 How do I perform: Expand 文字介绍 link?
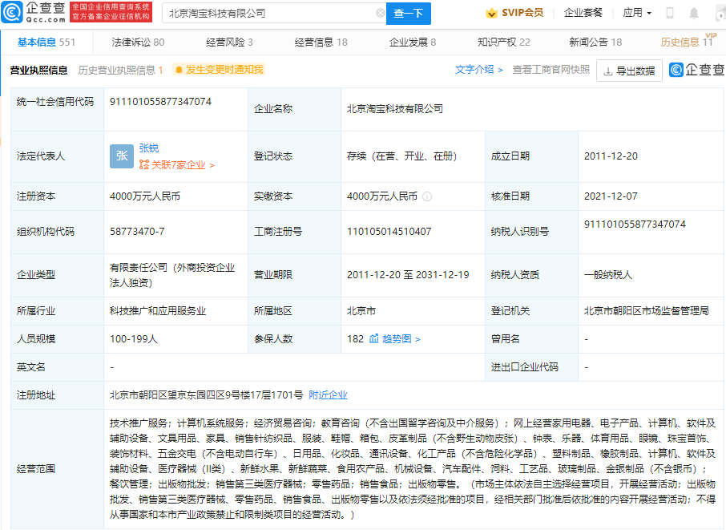(x=478, y=70)
